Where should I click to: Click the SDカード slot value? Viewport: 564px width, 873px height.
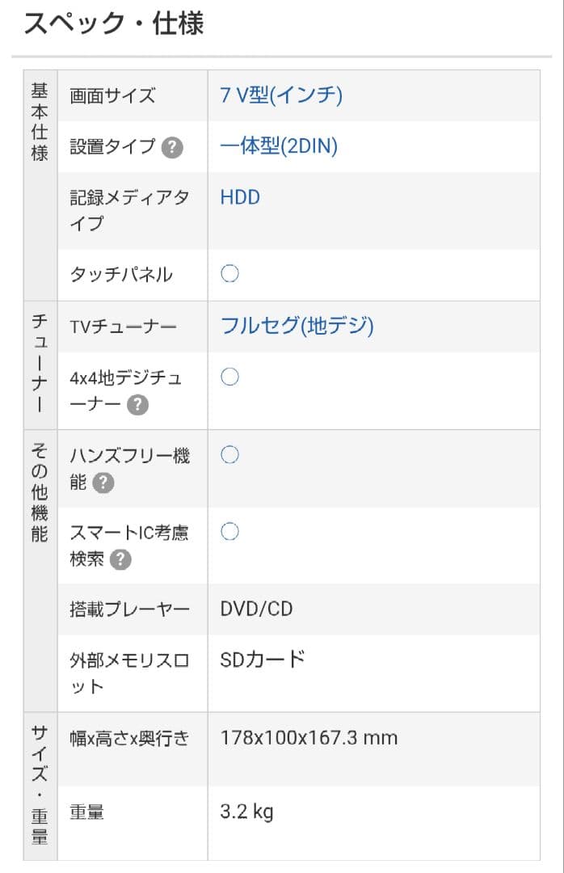[262, 660]
